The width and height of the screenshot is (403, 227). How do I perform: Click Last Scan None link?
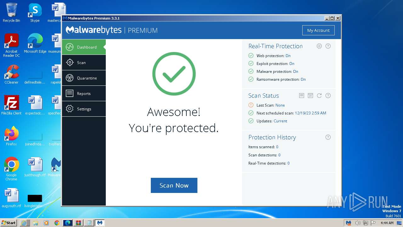tap(280, 105)
